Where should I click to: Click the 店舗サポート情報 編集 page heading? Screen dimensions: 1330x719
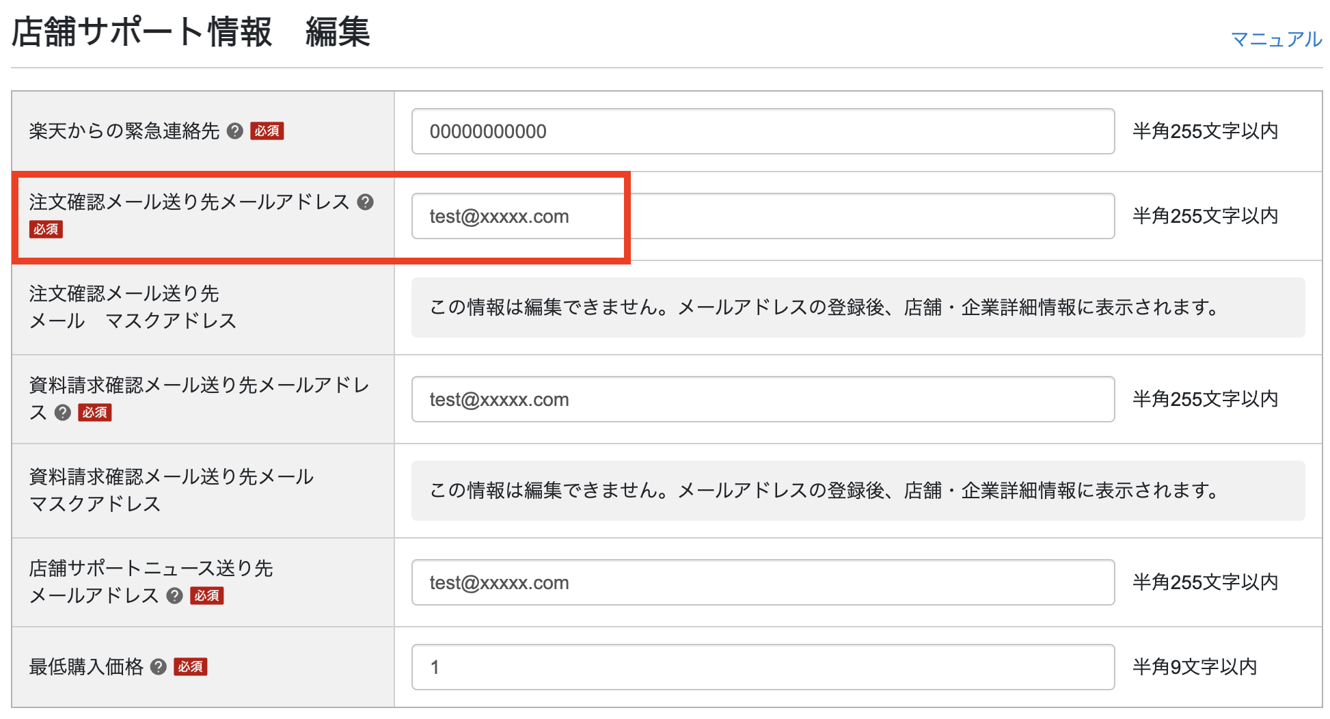[191, 32]
